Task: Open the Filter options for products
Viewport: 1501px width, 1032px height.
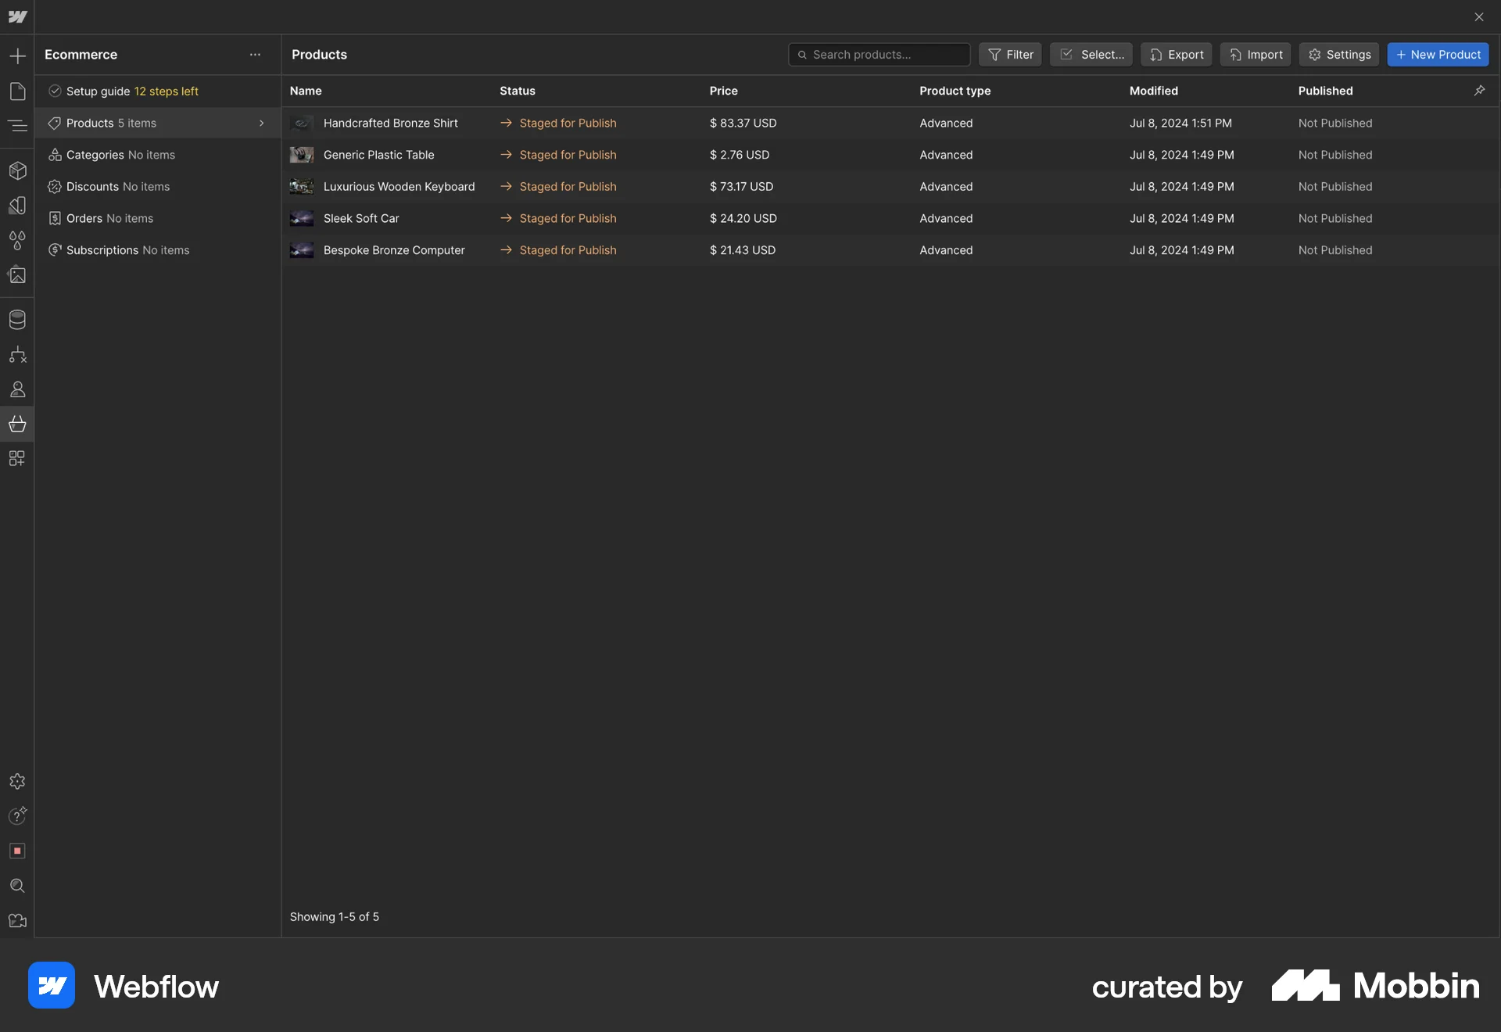Action: click(1009, 54)
